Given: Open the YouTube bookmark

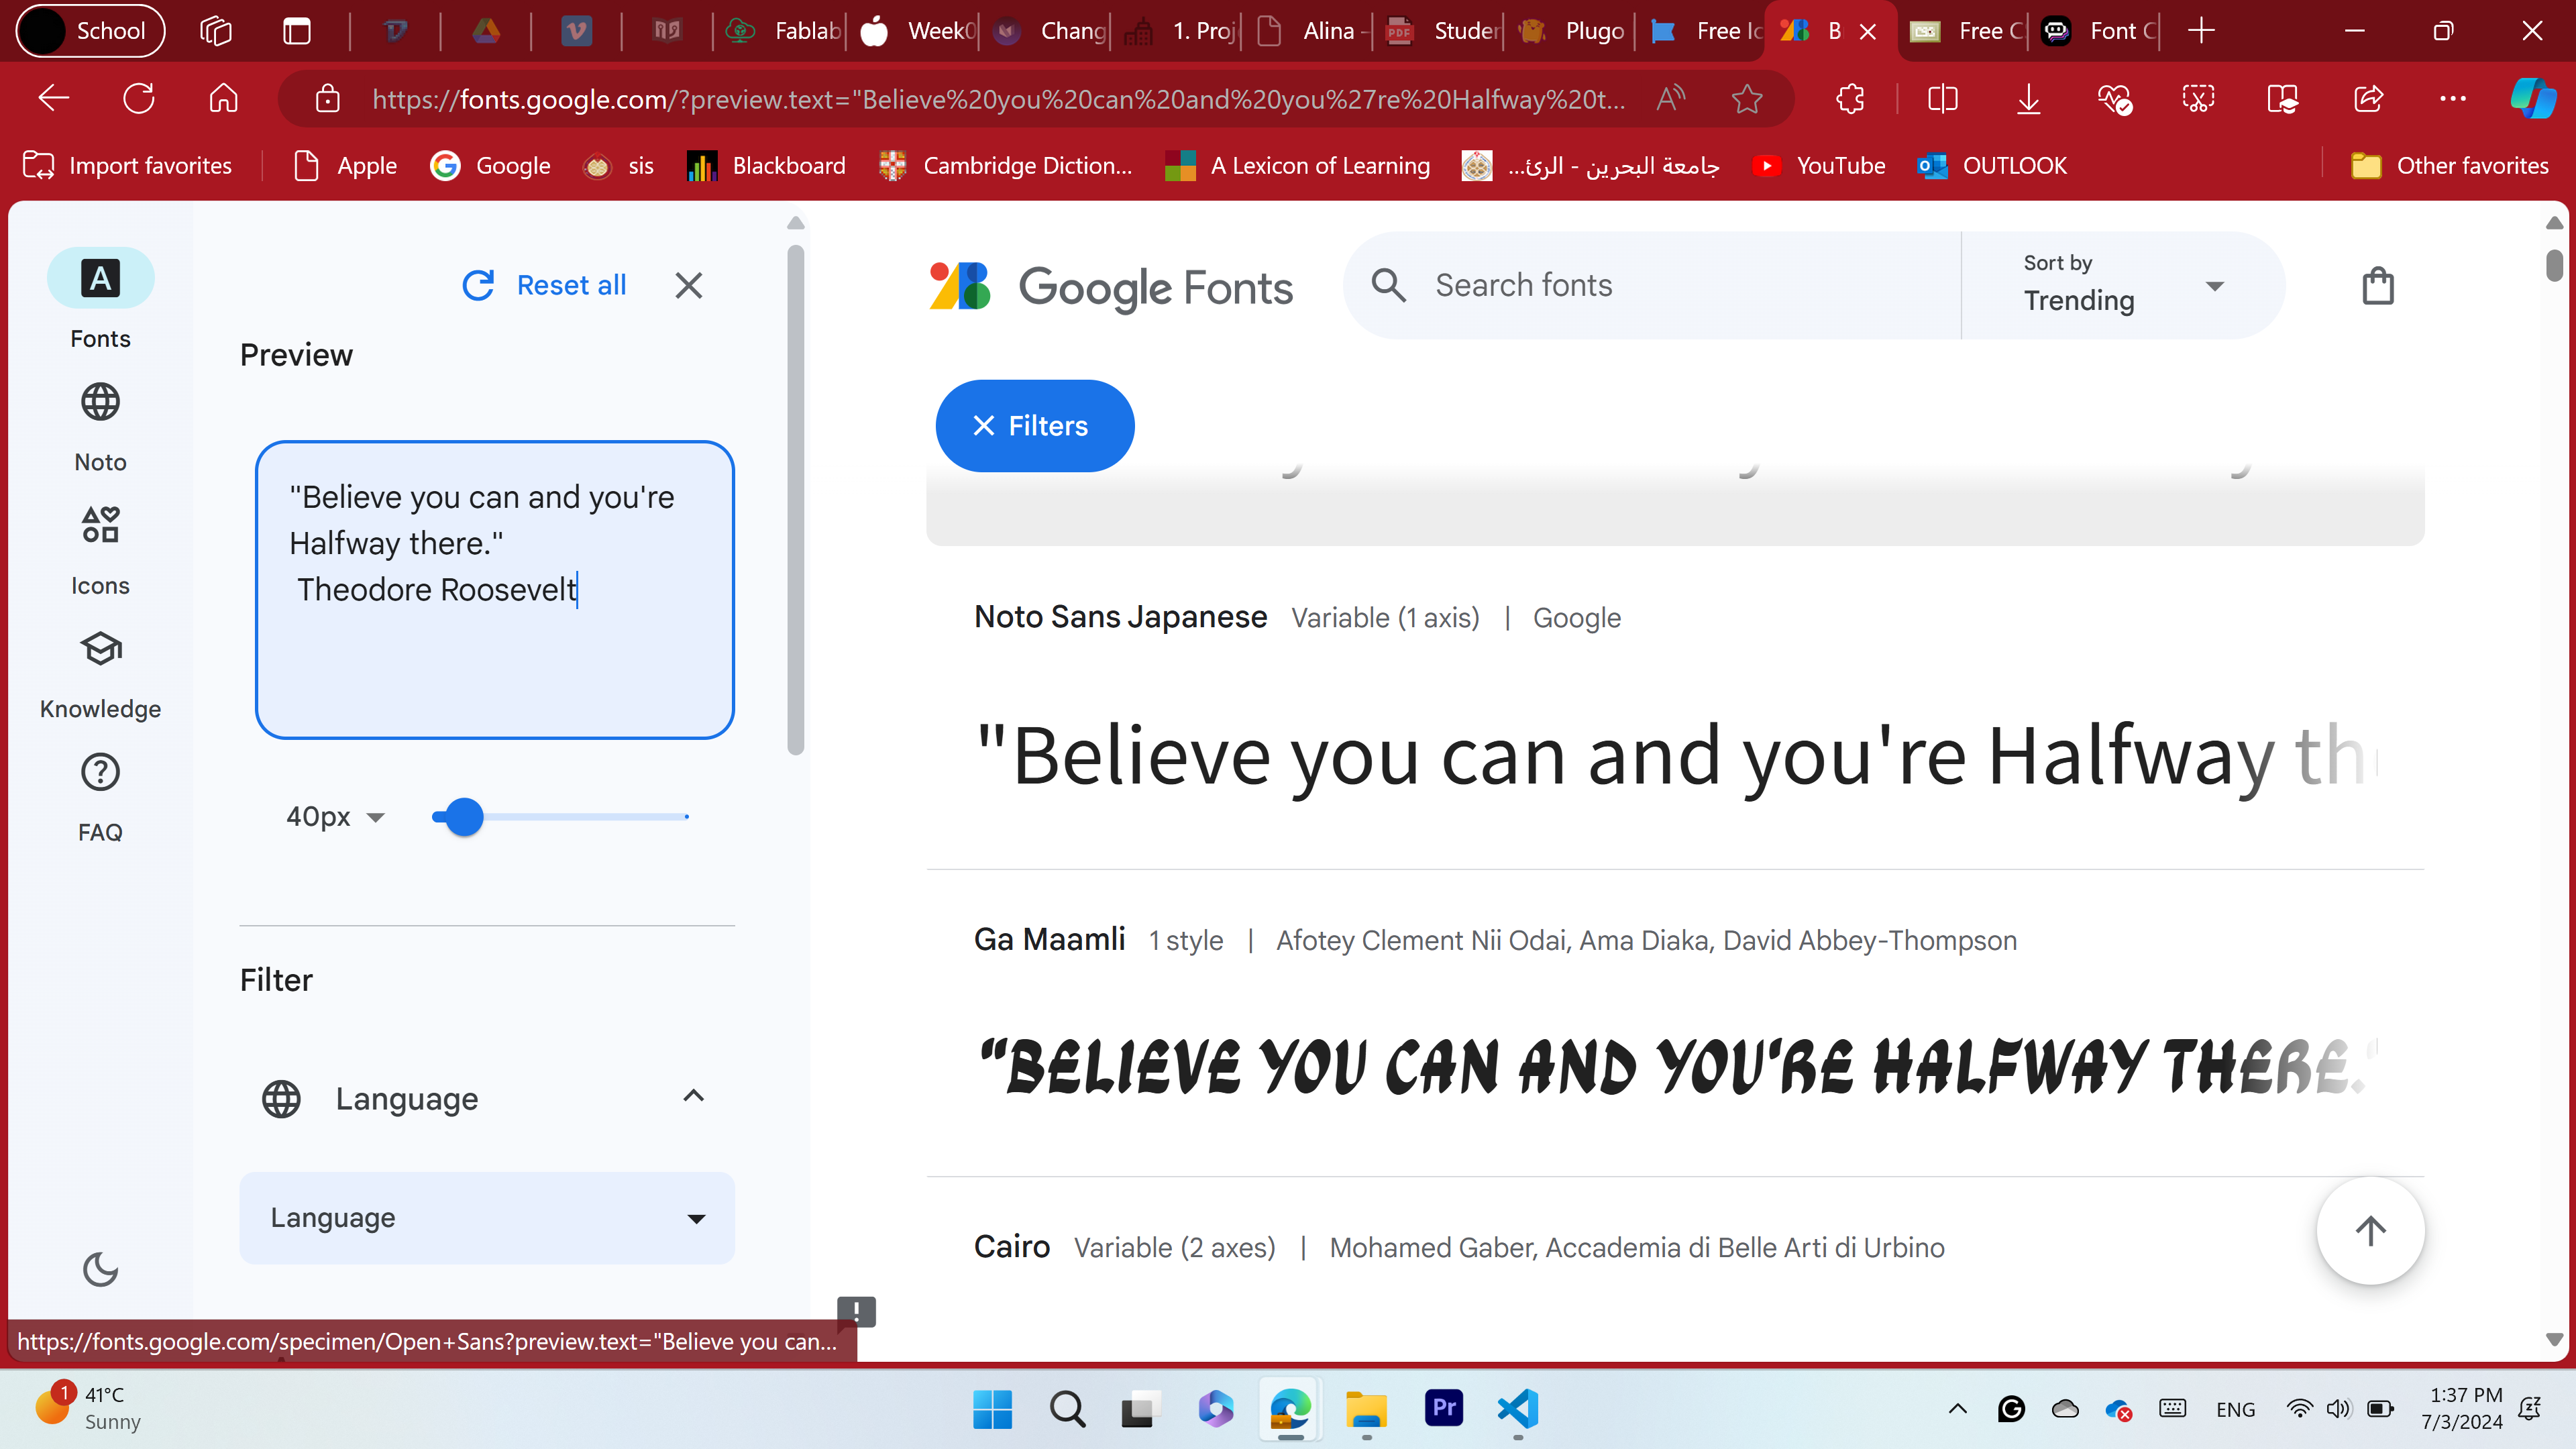Looking at the screenshot, I should (1819, 165).
